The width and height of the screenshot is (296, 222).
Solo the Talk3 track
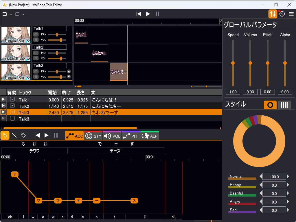point(36,77)
